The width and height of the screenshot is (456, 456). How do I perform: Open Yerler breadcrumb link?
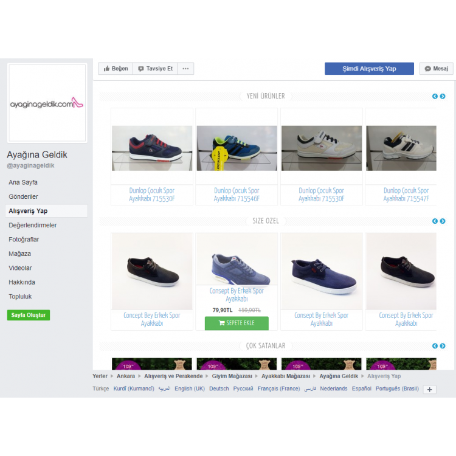pyautogui.click(x=100, y=376)
